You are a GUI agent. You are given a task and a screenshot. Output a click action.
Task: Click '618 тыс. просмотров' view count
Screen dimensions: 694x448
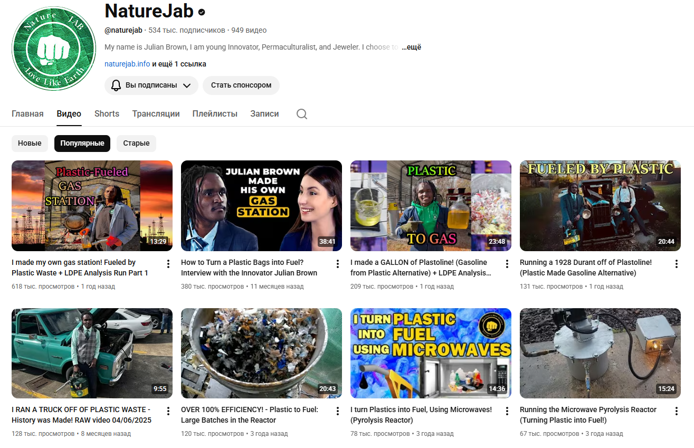43,287
